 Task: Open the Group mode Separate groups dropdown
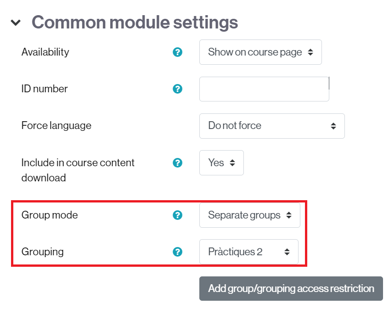click(x=249, y=215)
